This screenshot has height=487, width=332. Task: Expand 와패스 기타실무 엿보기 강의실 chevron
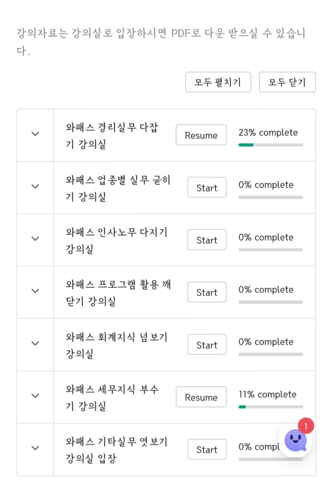pos(35,448)
